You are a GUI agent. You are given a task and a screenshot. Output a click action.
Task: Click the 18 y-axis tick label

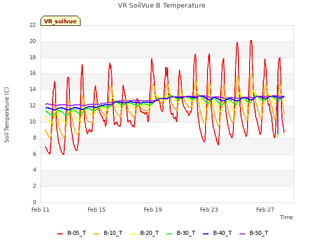[x=32, y=57]
